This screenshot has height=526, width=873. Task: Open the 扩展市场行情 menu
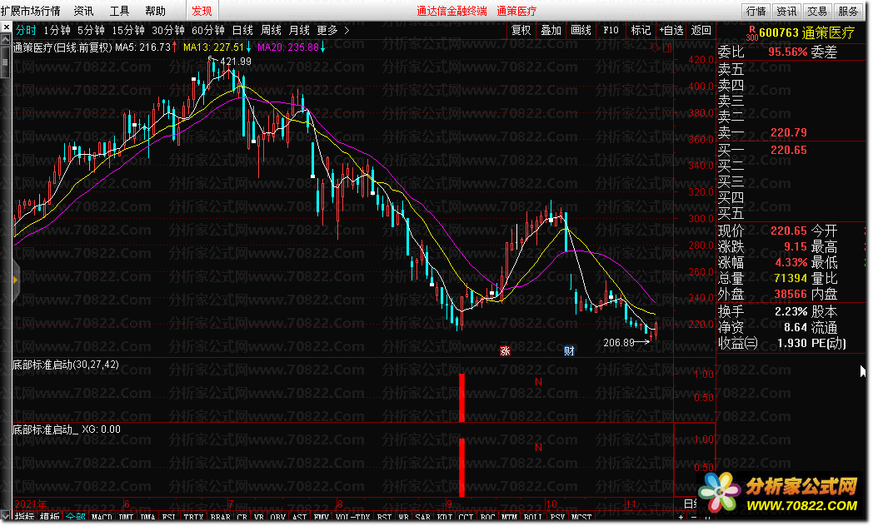click(31, 11)
